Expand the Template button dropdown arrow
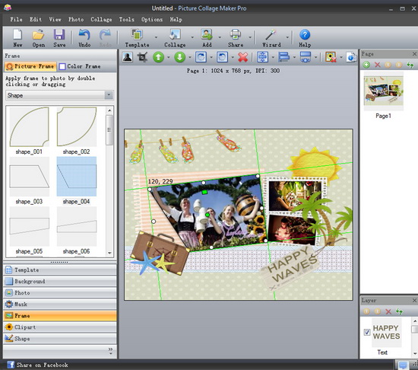Screen dimensions: 418x370 tap(157, 37)
